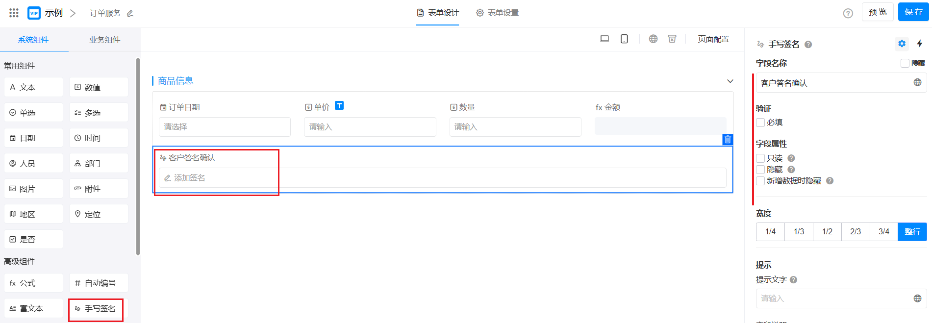Enable the 必填 checkbox

coord(760,123)
